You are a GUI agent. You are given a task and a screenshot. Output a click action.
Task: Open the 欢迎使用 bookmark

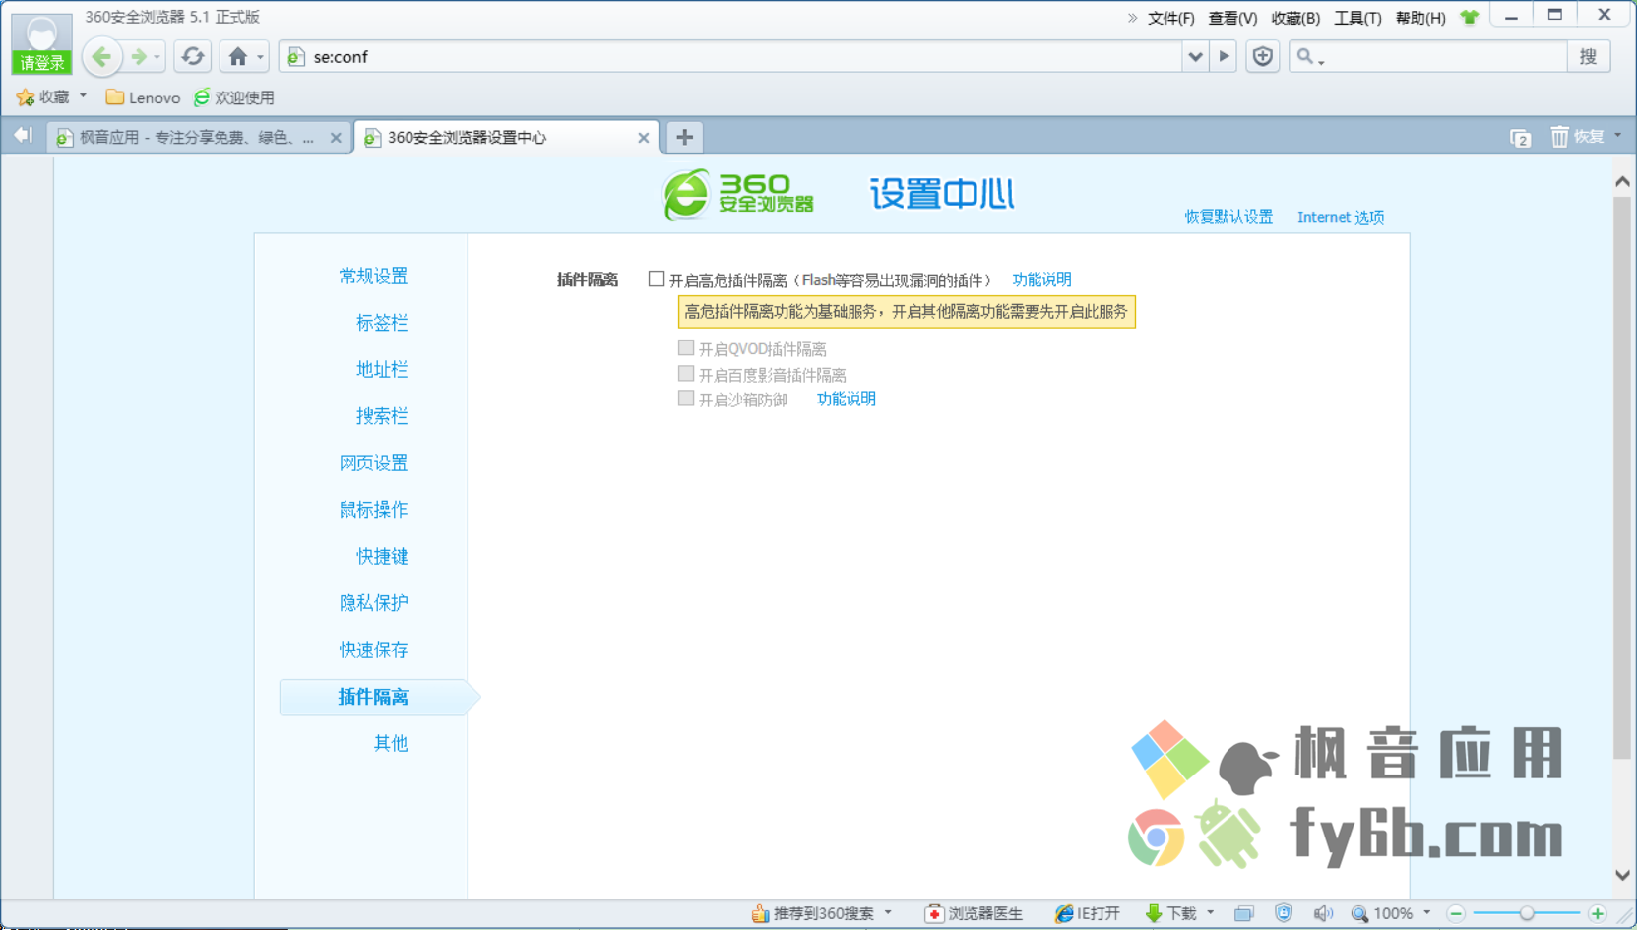coord(234,97)
